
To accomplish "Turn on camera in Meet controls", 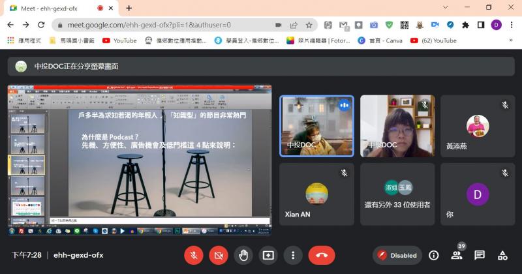I will 219,255.
